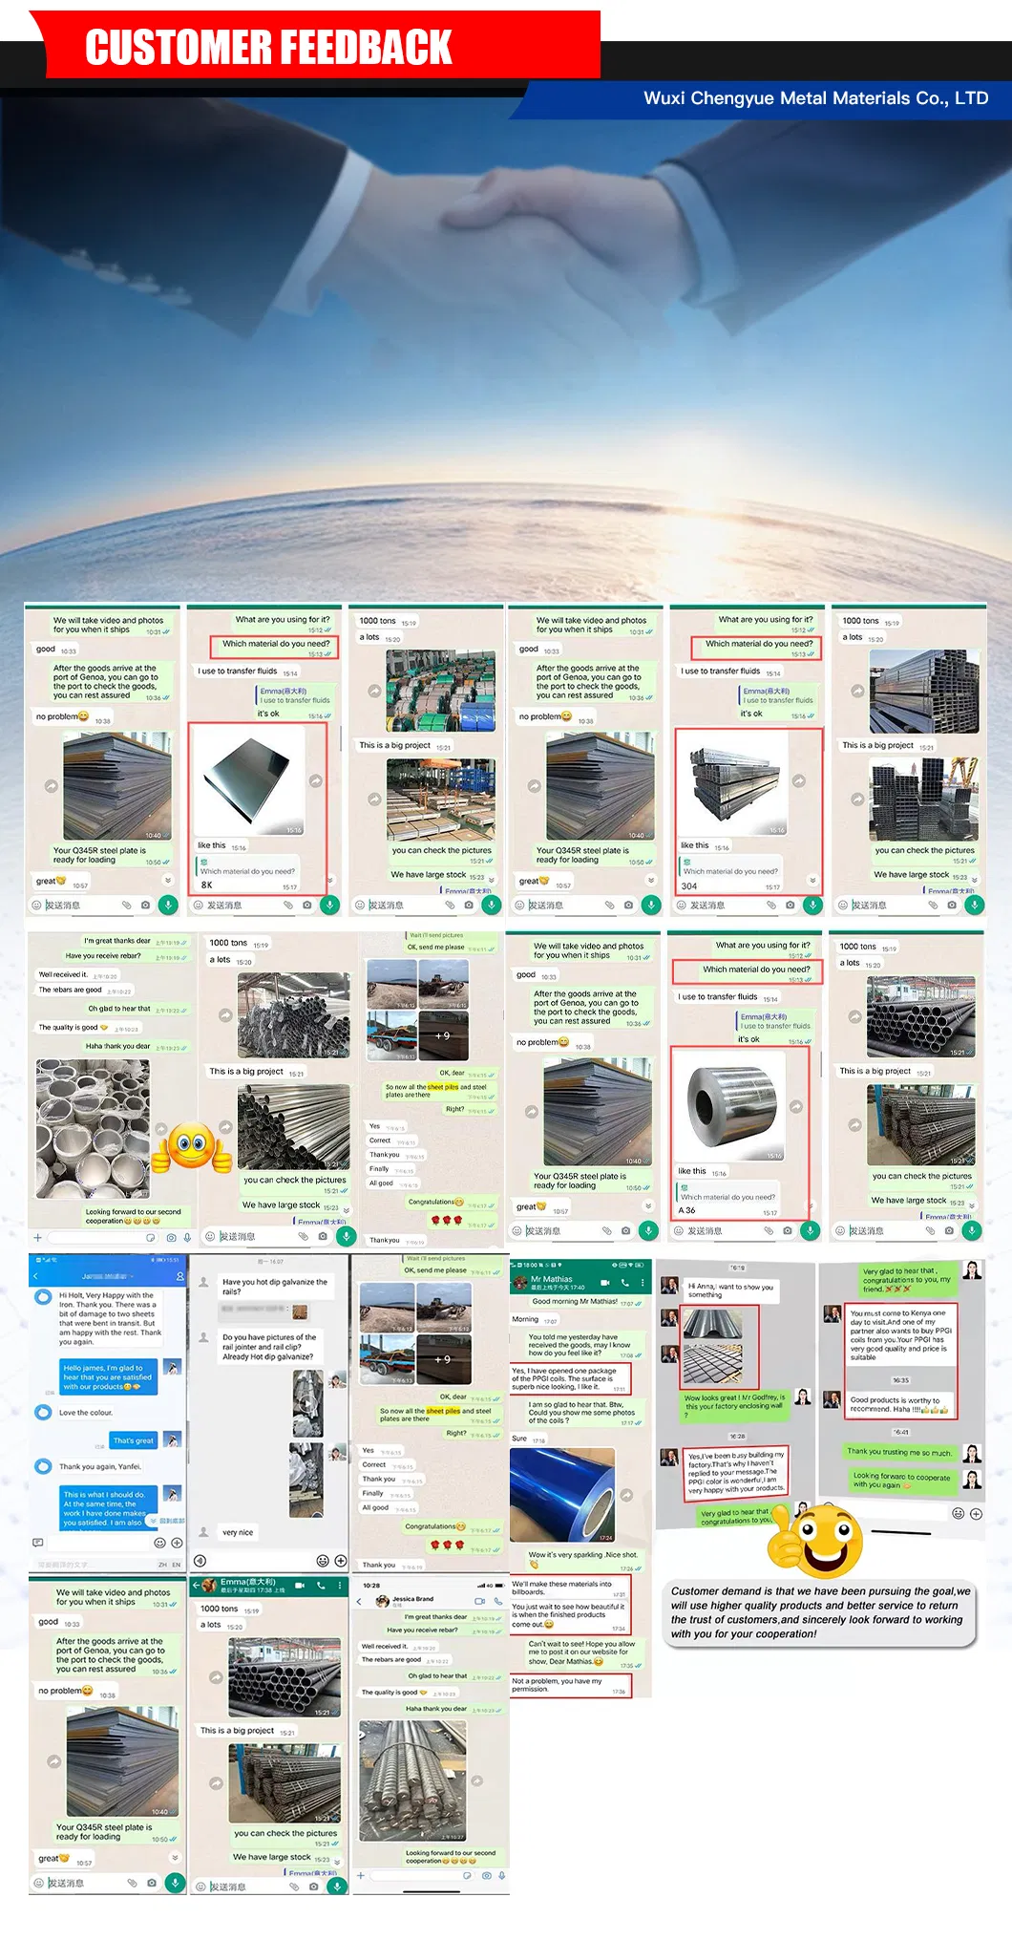Click Wuxi Chengyue Metal Materials Co., LTD text
The height and width of the screenshot is (1940, 1012).
point(815,98)
